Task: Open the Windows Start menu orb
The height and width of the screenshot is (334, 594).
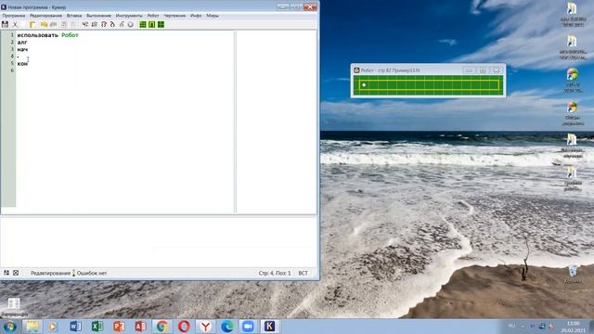Action: tap(9, 326)
